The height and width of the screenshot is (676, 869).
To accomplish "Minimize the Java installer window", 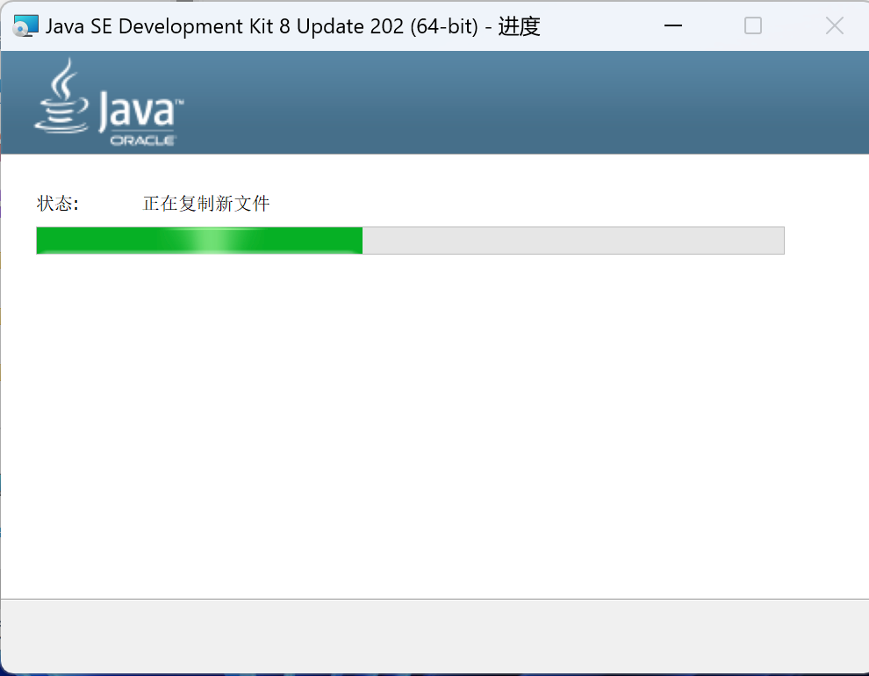I will pos(673,26).
